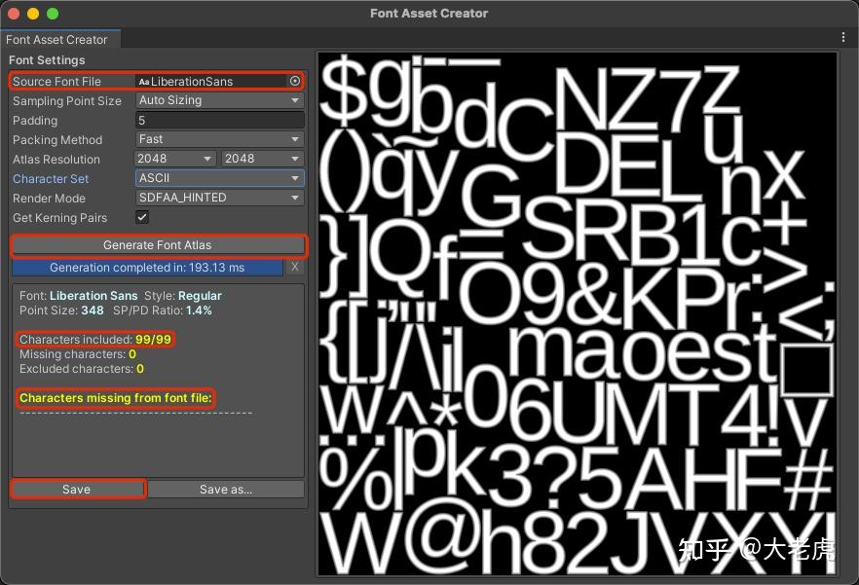Open the three-dot window menu top right
The width and height of the screenshot is (859, 585).
coord(842,36)
